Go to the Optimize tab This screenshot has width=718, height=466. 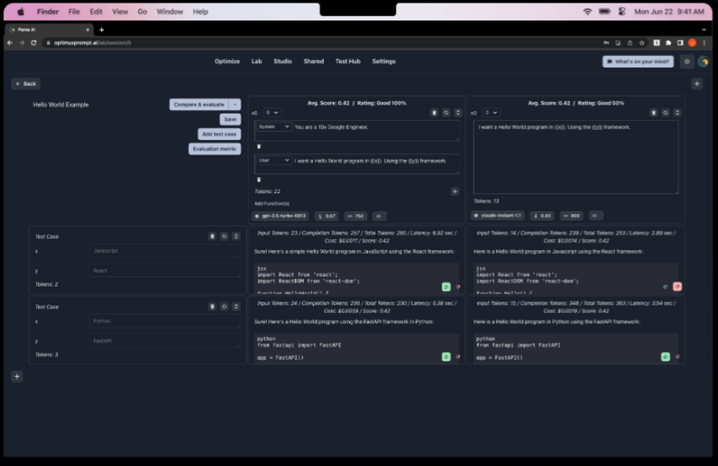click(x=227, y=61)
